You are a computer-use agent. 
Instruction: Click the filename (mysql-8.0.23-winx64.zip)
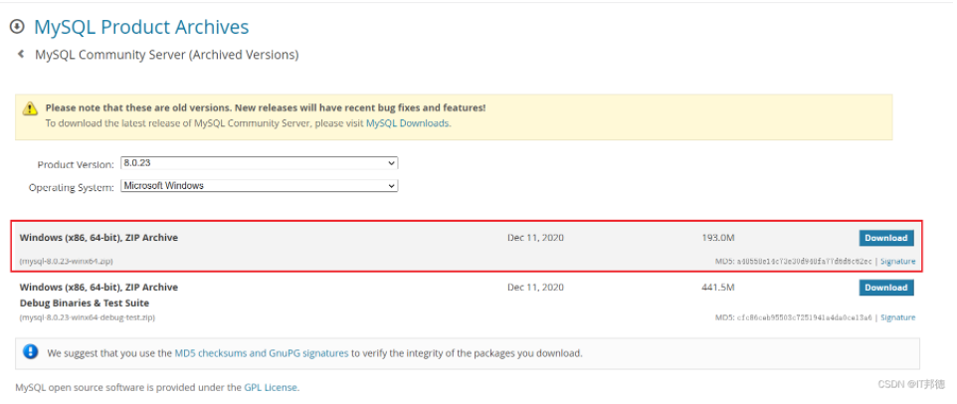(66, 261)
